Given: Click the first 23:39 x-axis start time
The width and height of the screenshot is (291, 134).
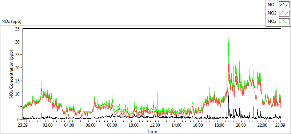Looking at the screenshot, I should click(23, 125).
